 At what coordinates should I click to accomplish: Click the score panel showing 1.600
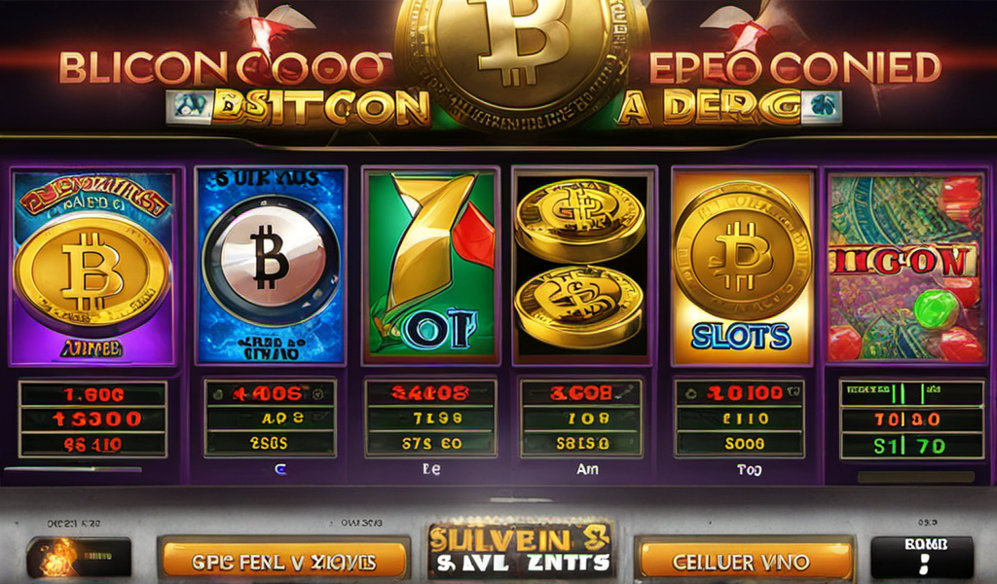click(x=92, y=419)
